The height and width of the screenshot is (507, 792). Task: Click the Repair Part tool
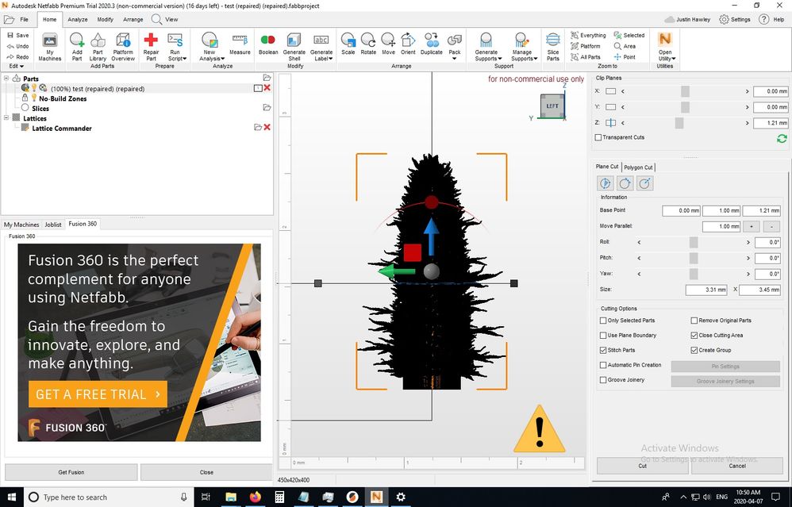pos(151,47)
